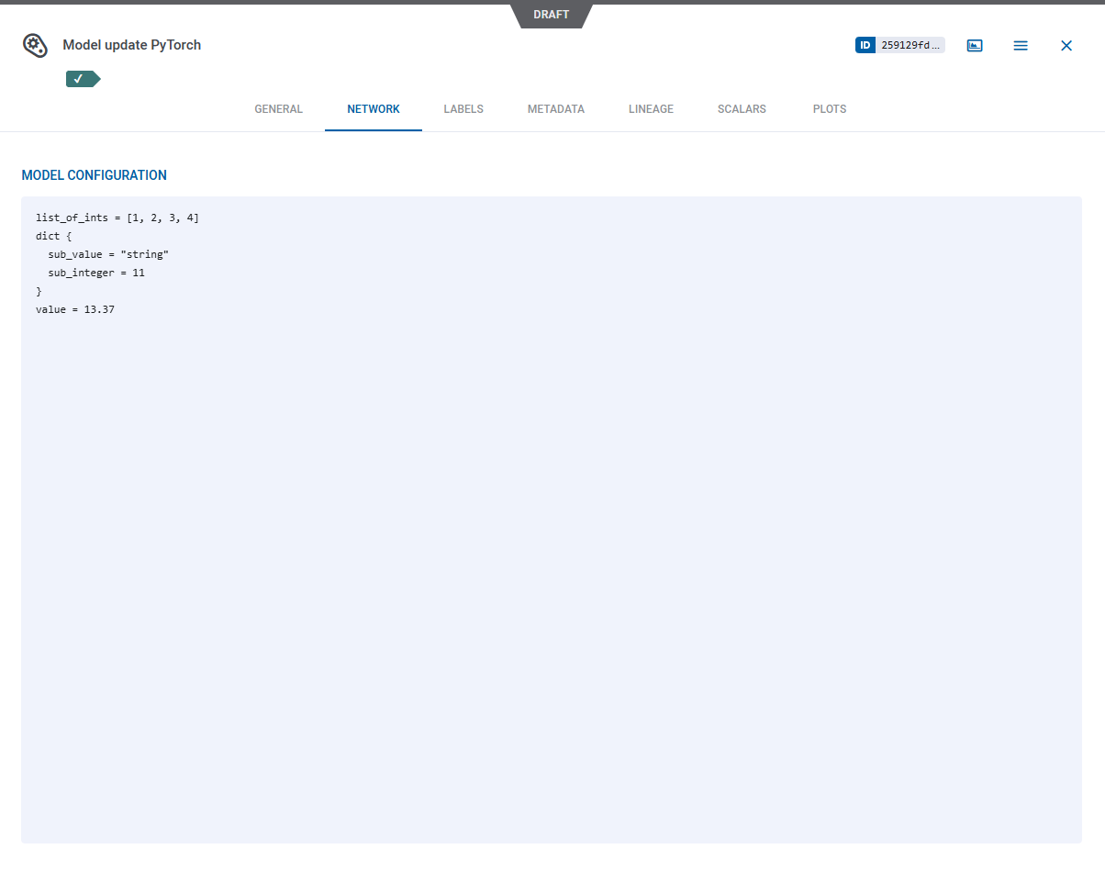Click the checkmark tag under the model title

[78, 79]
